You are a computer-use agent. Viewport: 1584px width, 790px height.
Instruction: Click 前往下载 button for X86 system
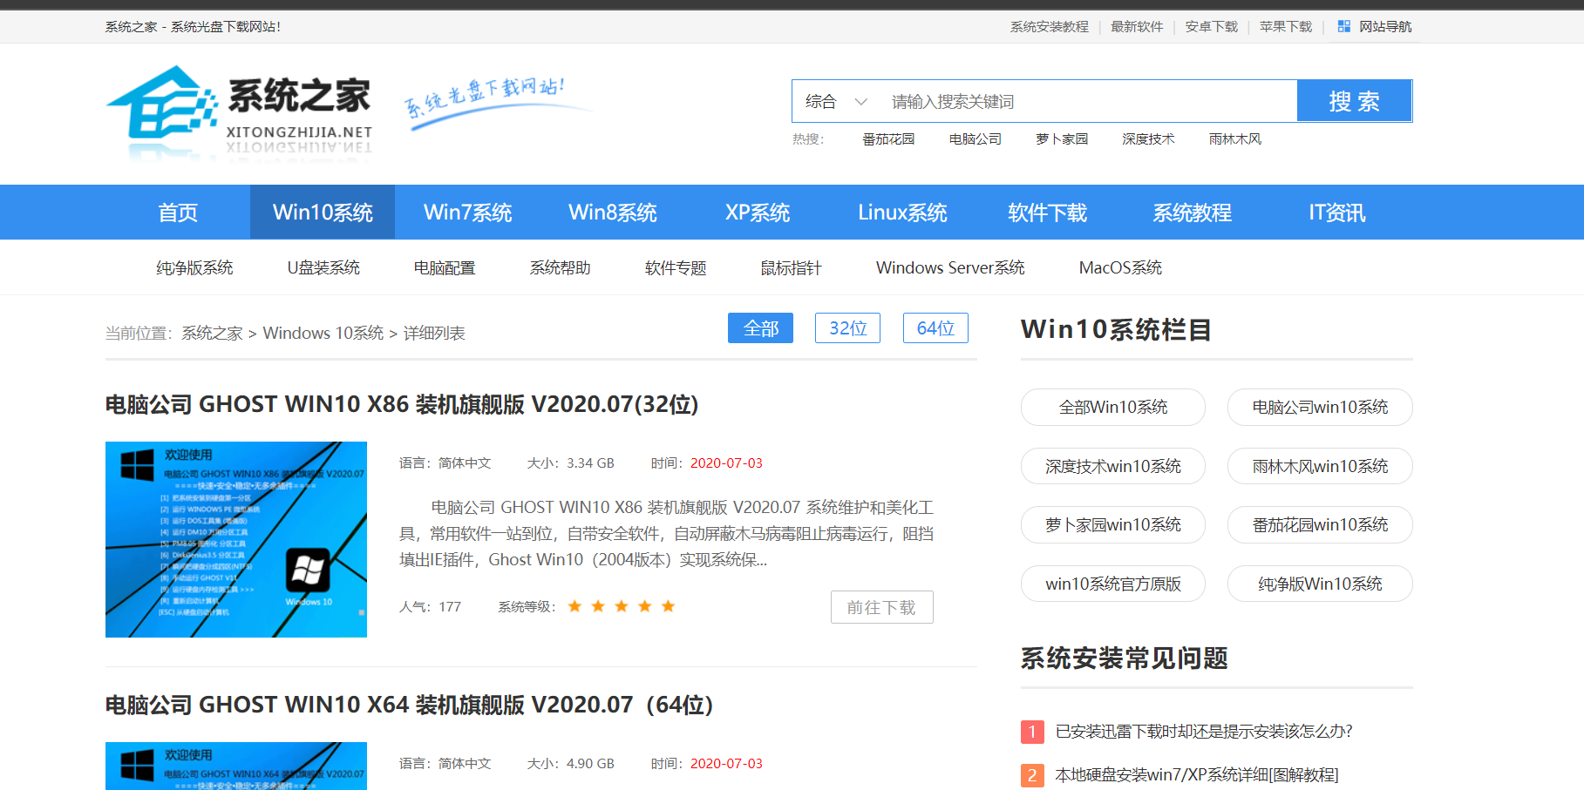click(x=881, y=607)
